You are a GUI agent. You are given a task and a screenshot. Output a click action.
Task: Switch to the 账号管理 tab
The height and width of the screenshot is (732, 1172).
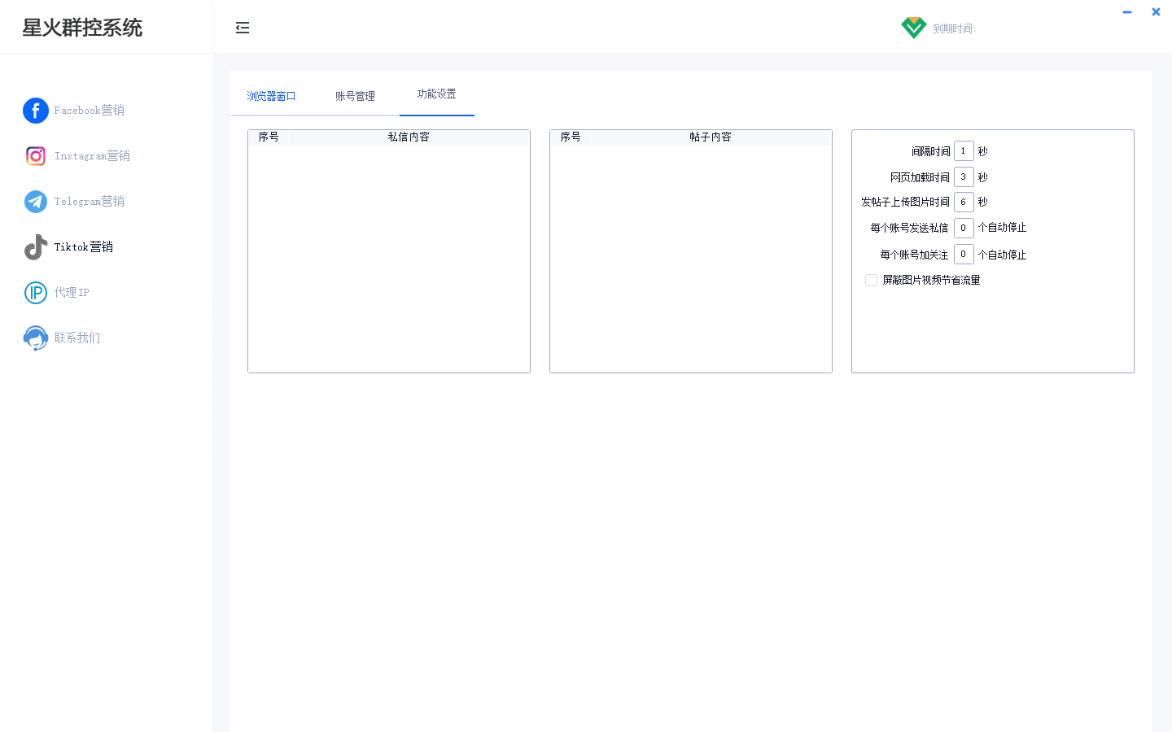coord(355,96)
